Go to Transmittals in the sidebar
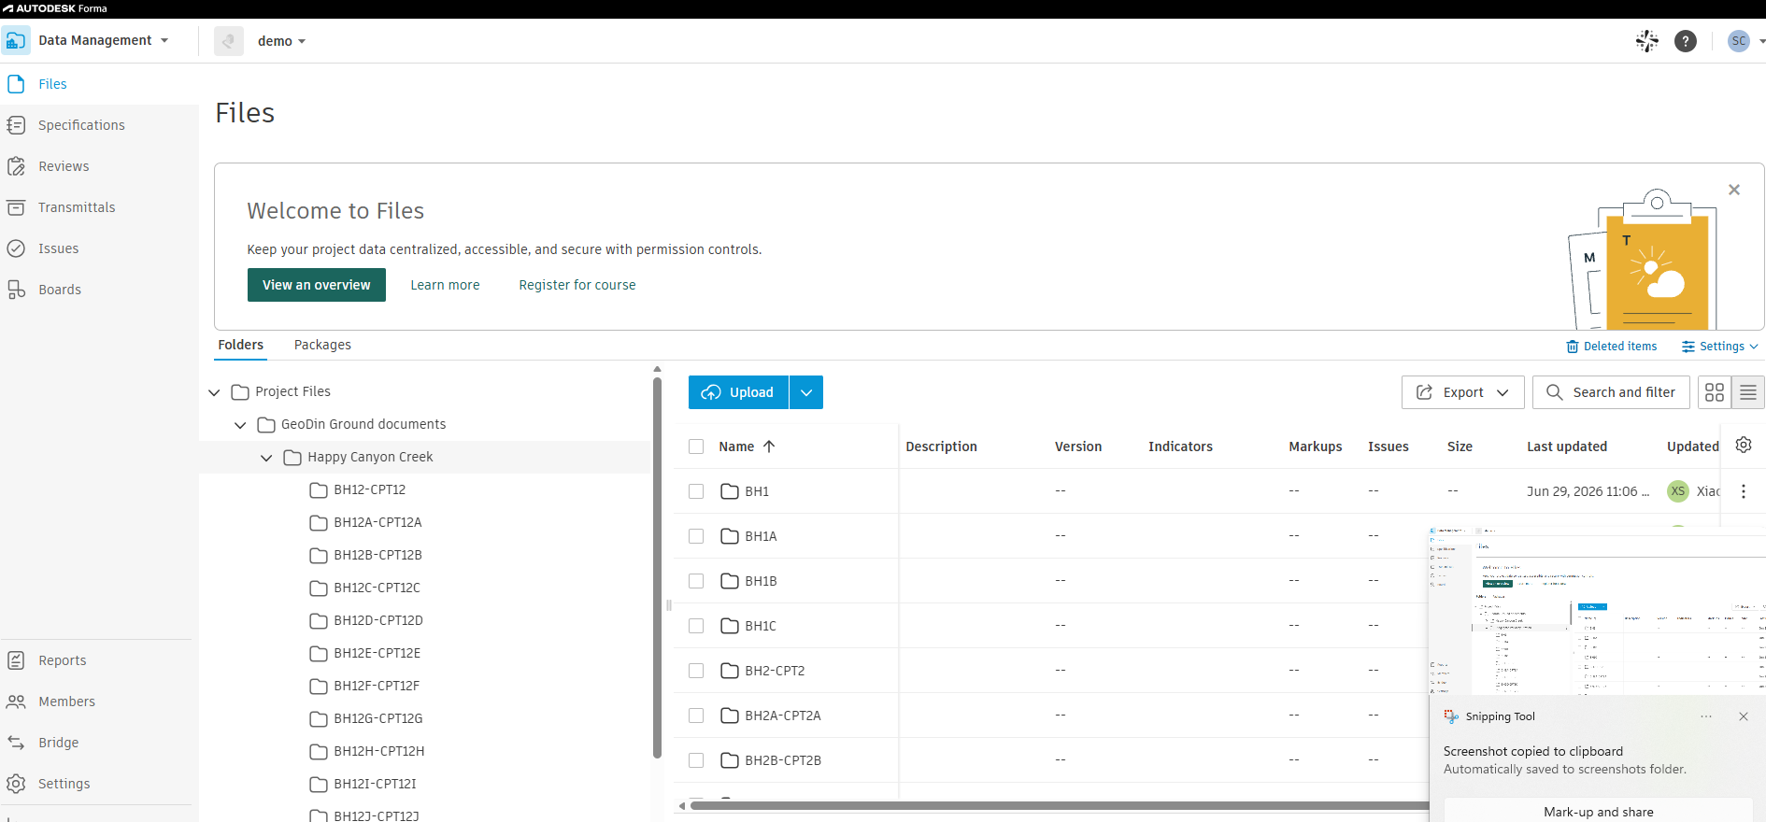The width and height of the screenshot is (1766, 822). tap(77, 207)
